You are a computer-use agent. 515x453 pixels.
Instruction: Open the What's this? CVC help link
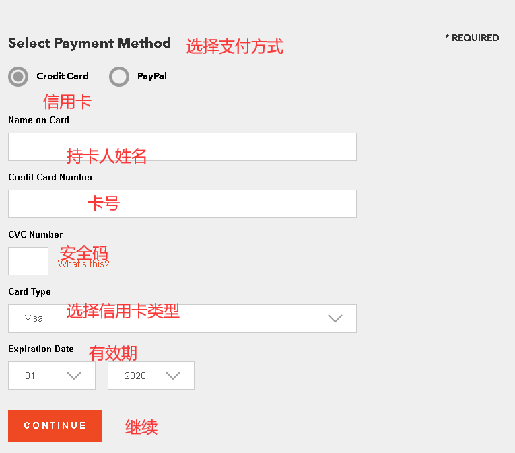[x=83, y=264]
